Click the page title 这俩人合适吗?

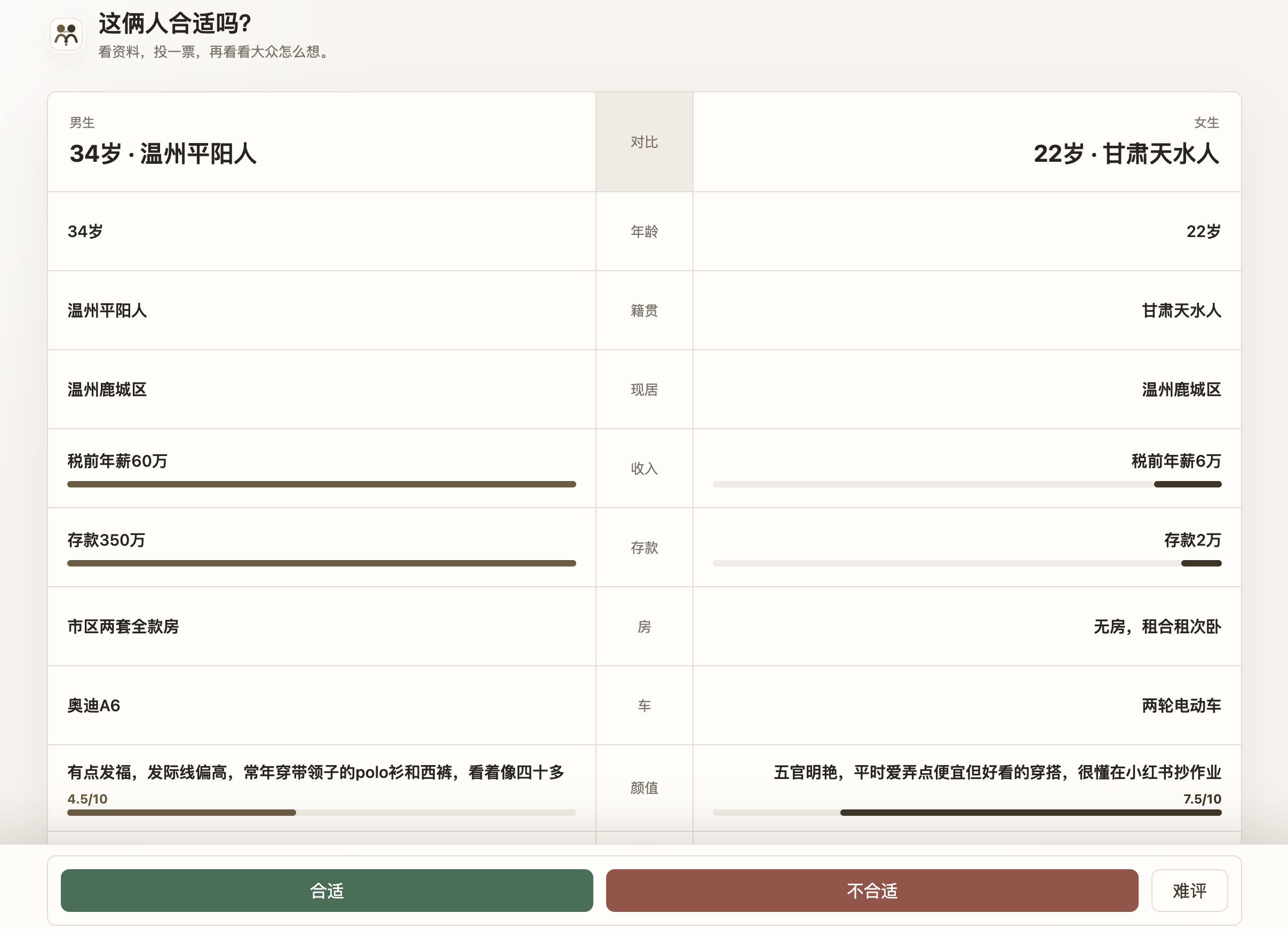[175, 23]
